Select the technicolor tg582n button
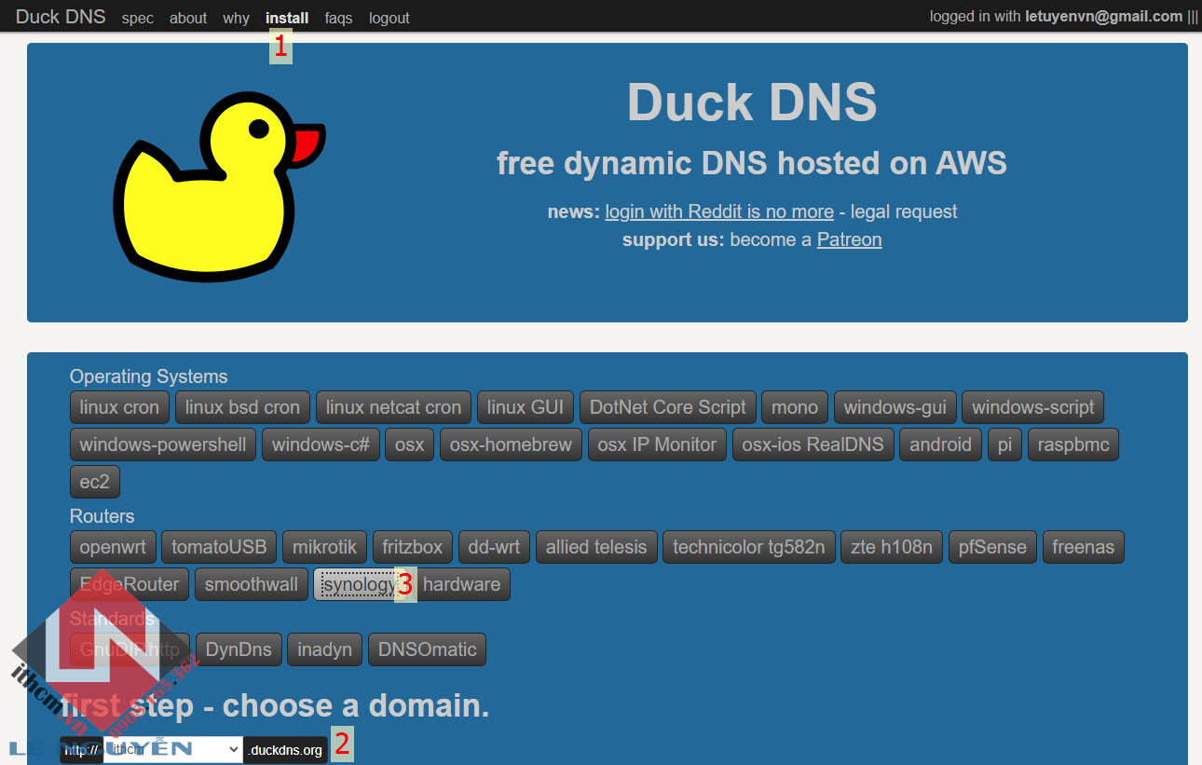Viewport: 1202px width, 765px height. [749, 547]
